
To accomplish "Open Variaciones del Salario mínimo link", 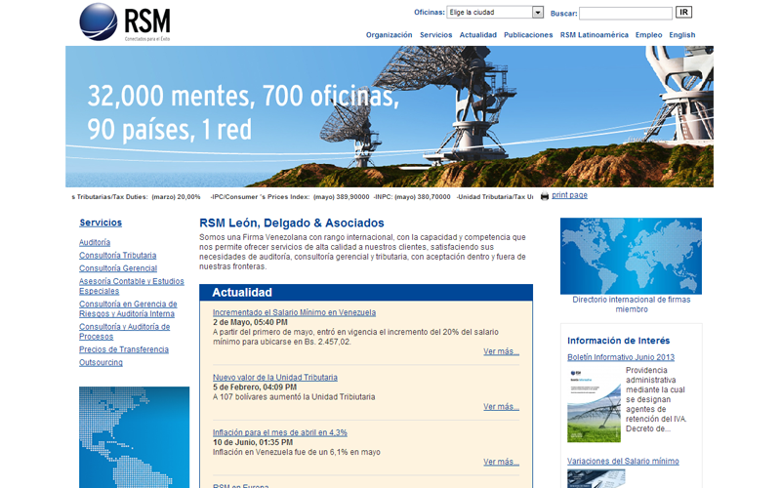I will (x=623, y=462).
